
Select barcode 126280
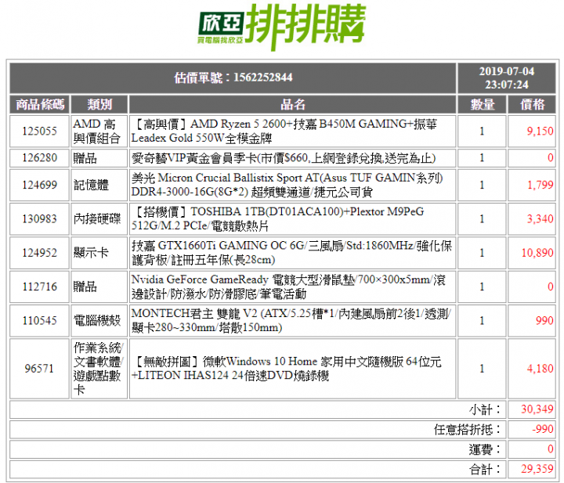point(40,158)
